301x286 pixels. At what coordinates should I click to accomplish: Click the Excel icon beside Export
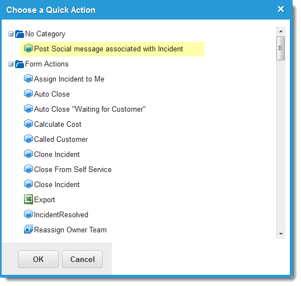28,199
